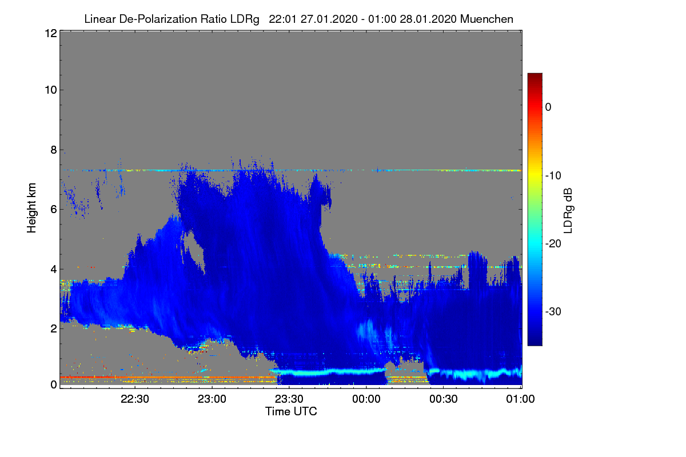Click the height tick label 6

click(x=53, y=210)
